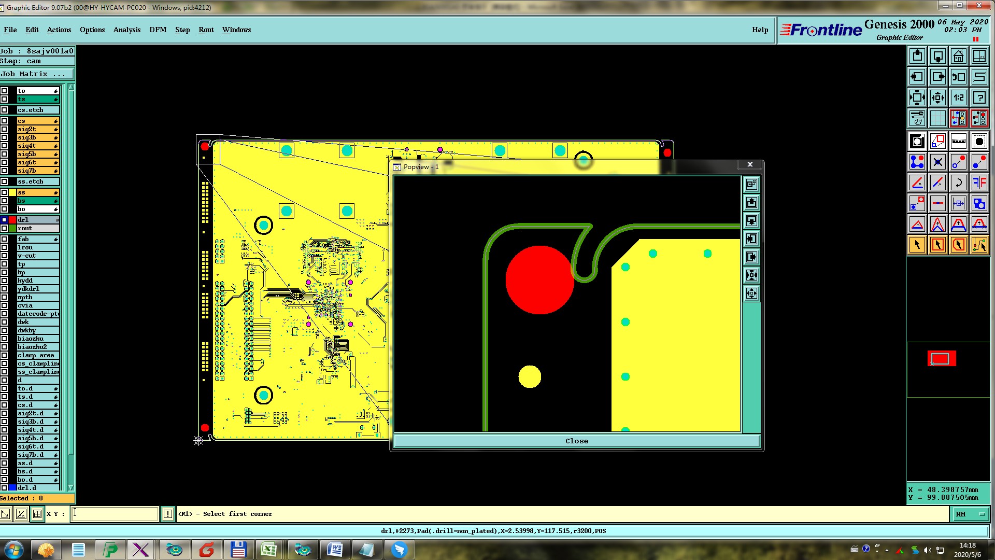Click the net selection arrow tool
Screen dimensions: 995x560
pos(979,245)
